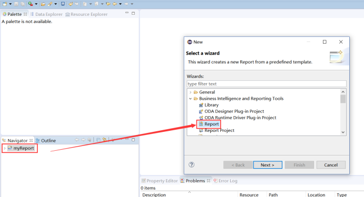Switch to the Resource Explorer tab

point(86,14)
